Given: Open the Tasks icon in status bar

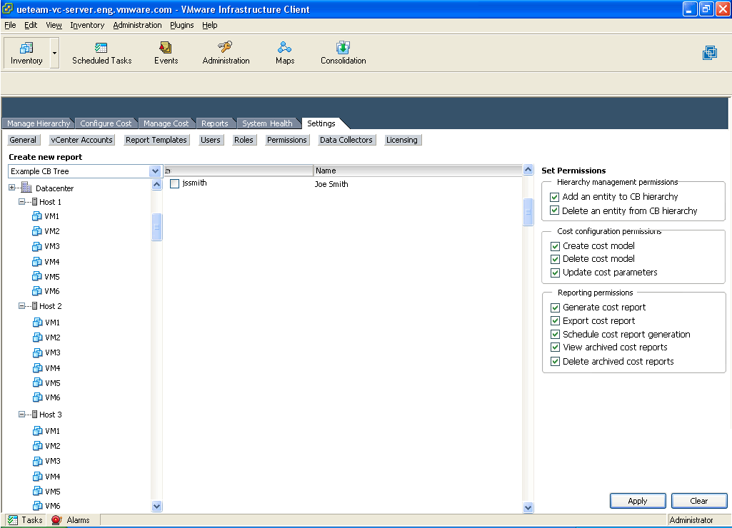Looking at the screenshot, I should pyautogui.click(x=12, y=520).
